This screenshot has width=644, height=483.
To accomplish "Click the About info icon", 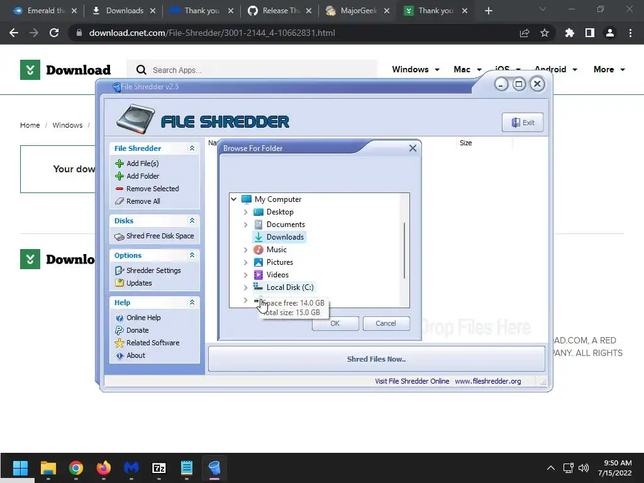I will coord(119,356).
